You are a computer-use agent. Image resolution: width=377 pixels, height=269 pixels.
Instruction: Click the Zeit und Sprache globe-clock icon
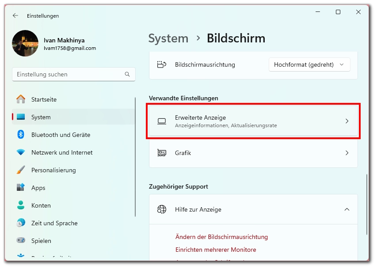pos(21,223)
